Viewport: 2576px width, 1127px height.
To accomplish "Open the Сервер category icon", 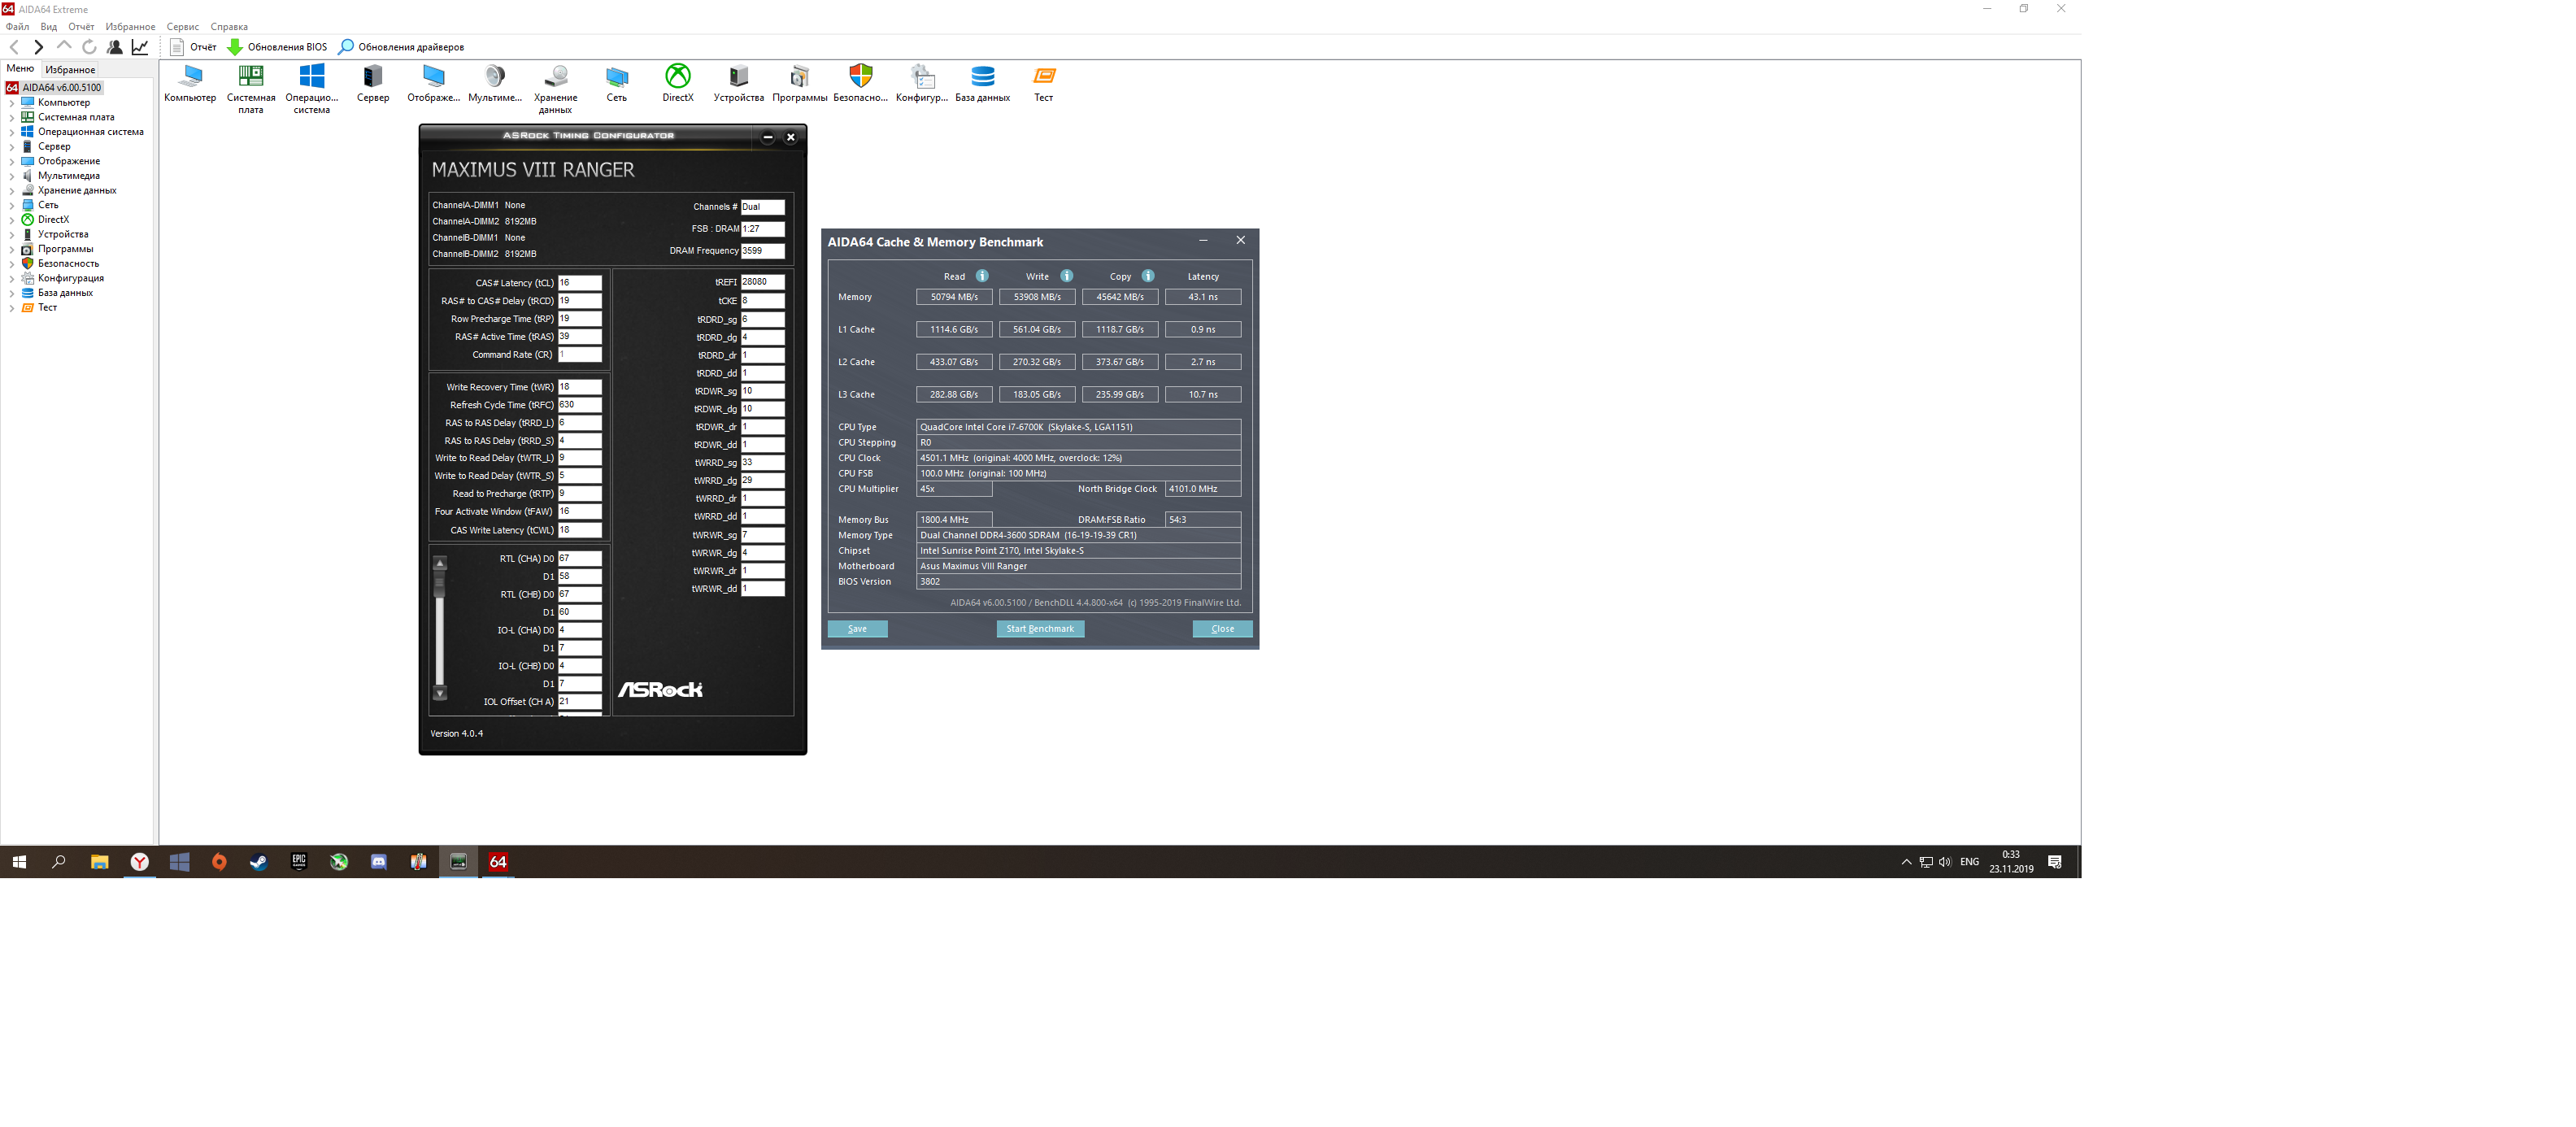I will pyautogui.click(x=373, y=77).
